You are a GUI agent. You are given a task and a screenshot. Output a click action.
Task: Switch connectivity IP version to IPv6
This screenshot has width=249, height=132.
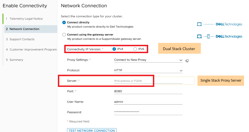[135, 49]
